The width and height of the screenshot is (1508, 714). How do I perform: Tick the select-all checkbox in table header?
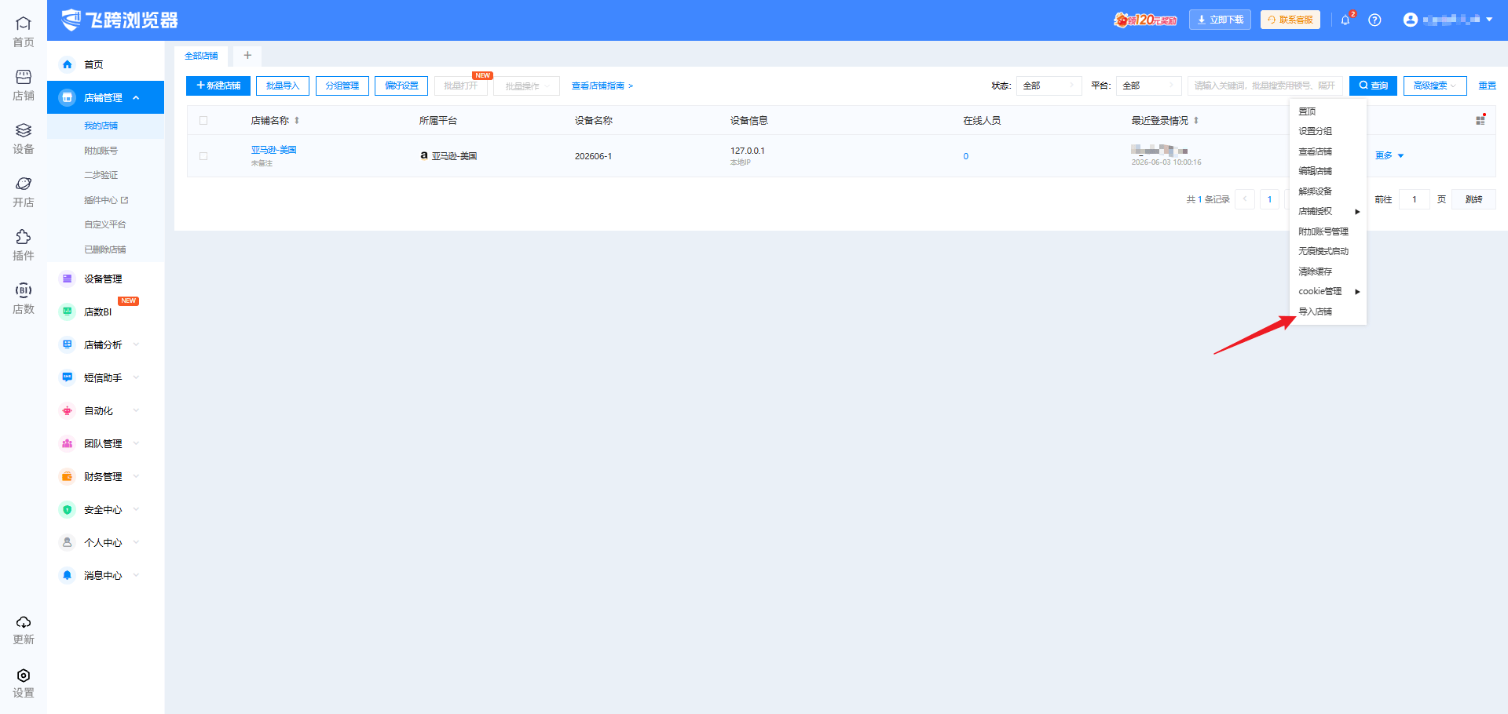(x=203, y=121)
